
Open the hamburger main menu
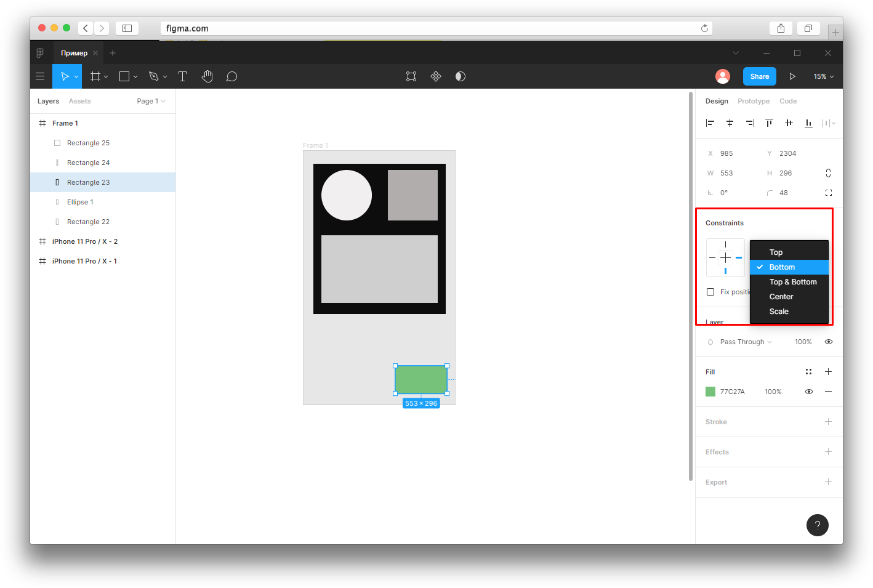tap(40, 76)
